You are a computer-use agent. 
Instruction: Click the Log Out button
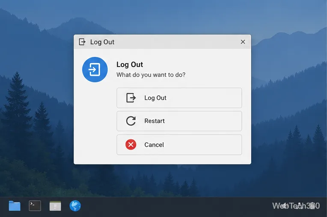[179, 98]
